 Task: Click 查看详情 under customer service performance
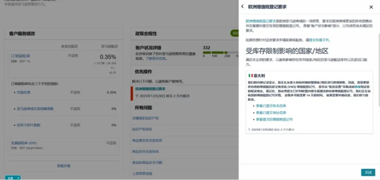point(64,166)
